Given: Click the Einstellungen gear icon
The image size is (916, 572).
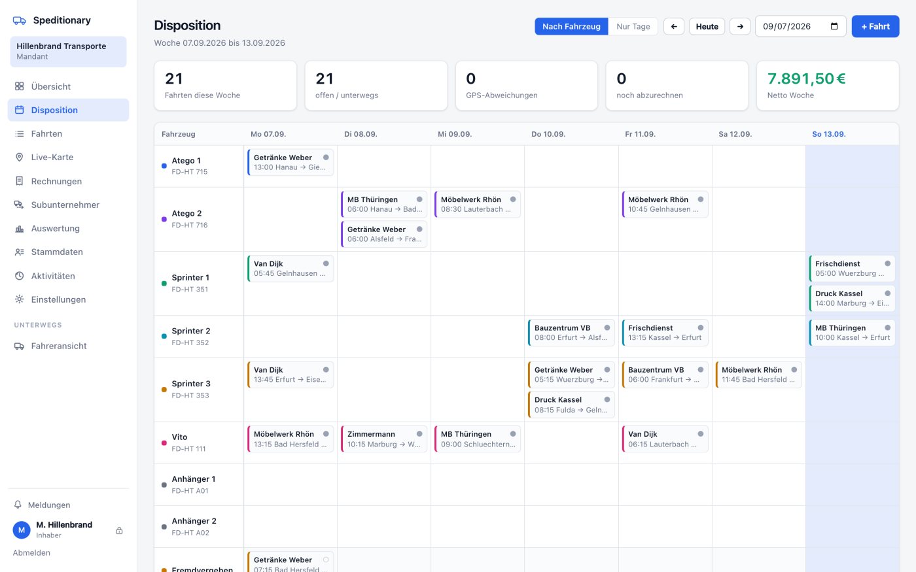Looking at the screenshot, I should (x=20, y=299).
